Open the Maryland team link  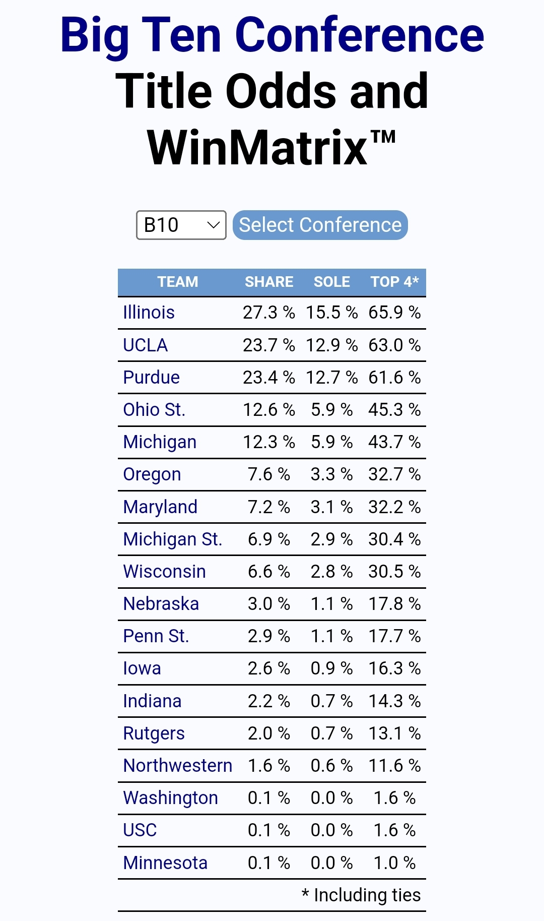pyautogui.click(x=160, y=507)
